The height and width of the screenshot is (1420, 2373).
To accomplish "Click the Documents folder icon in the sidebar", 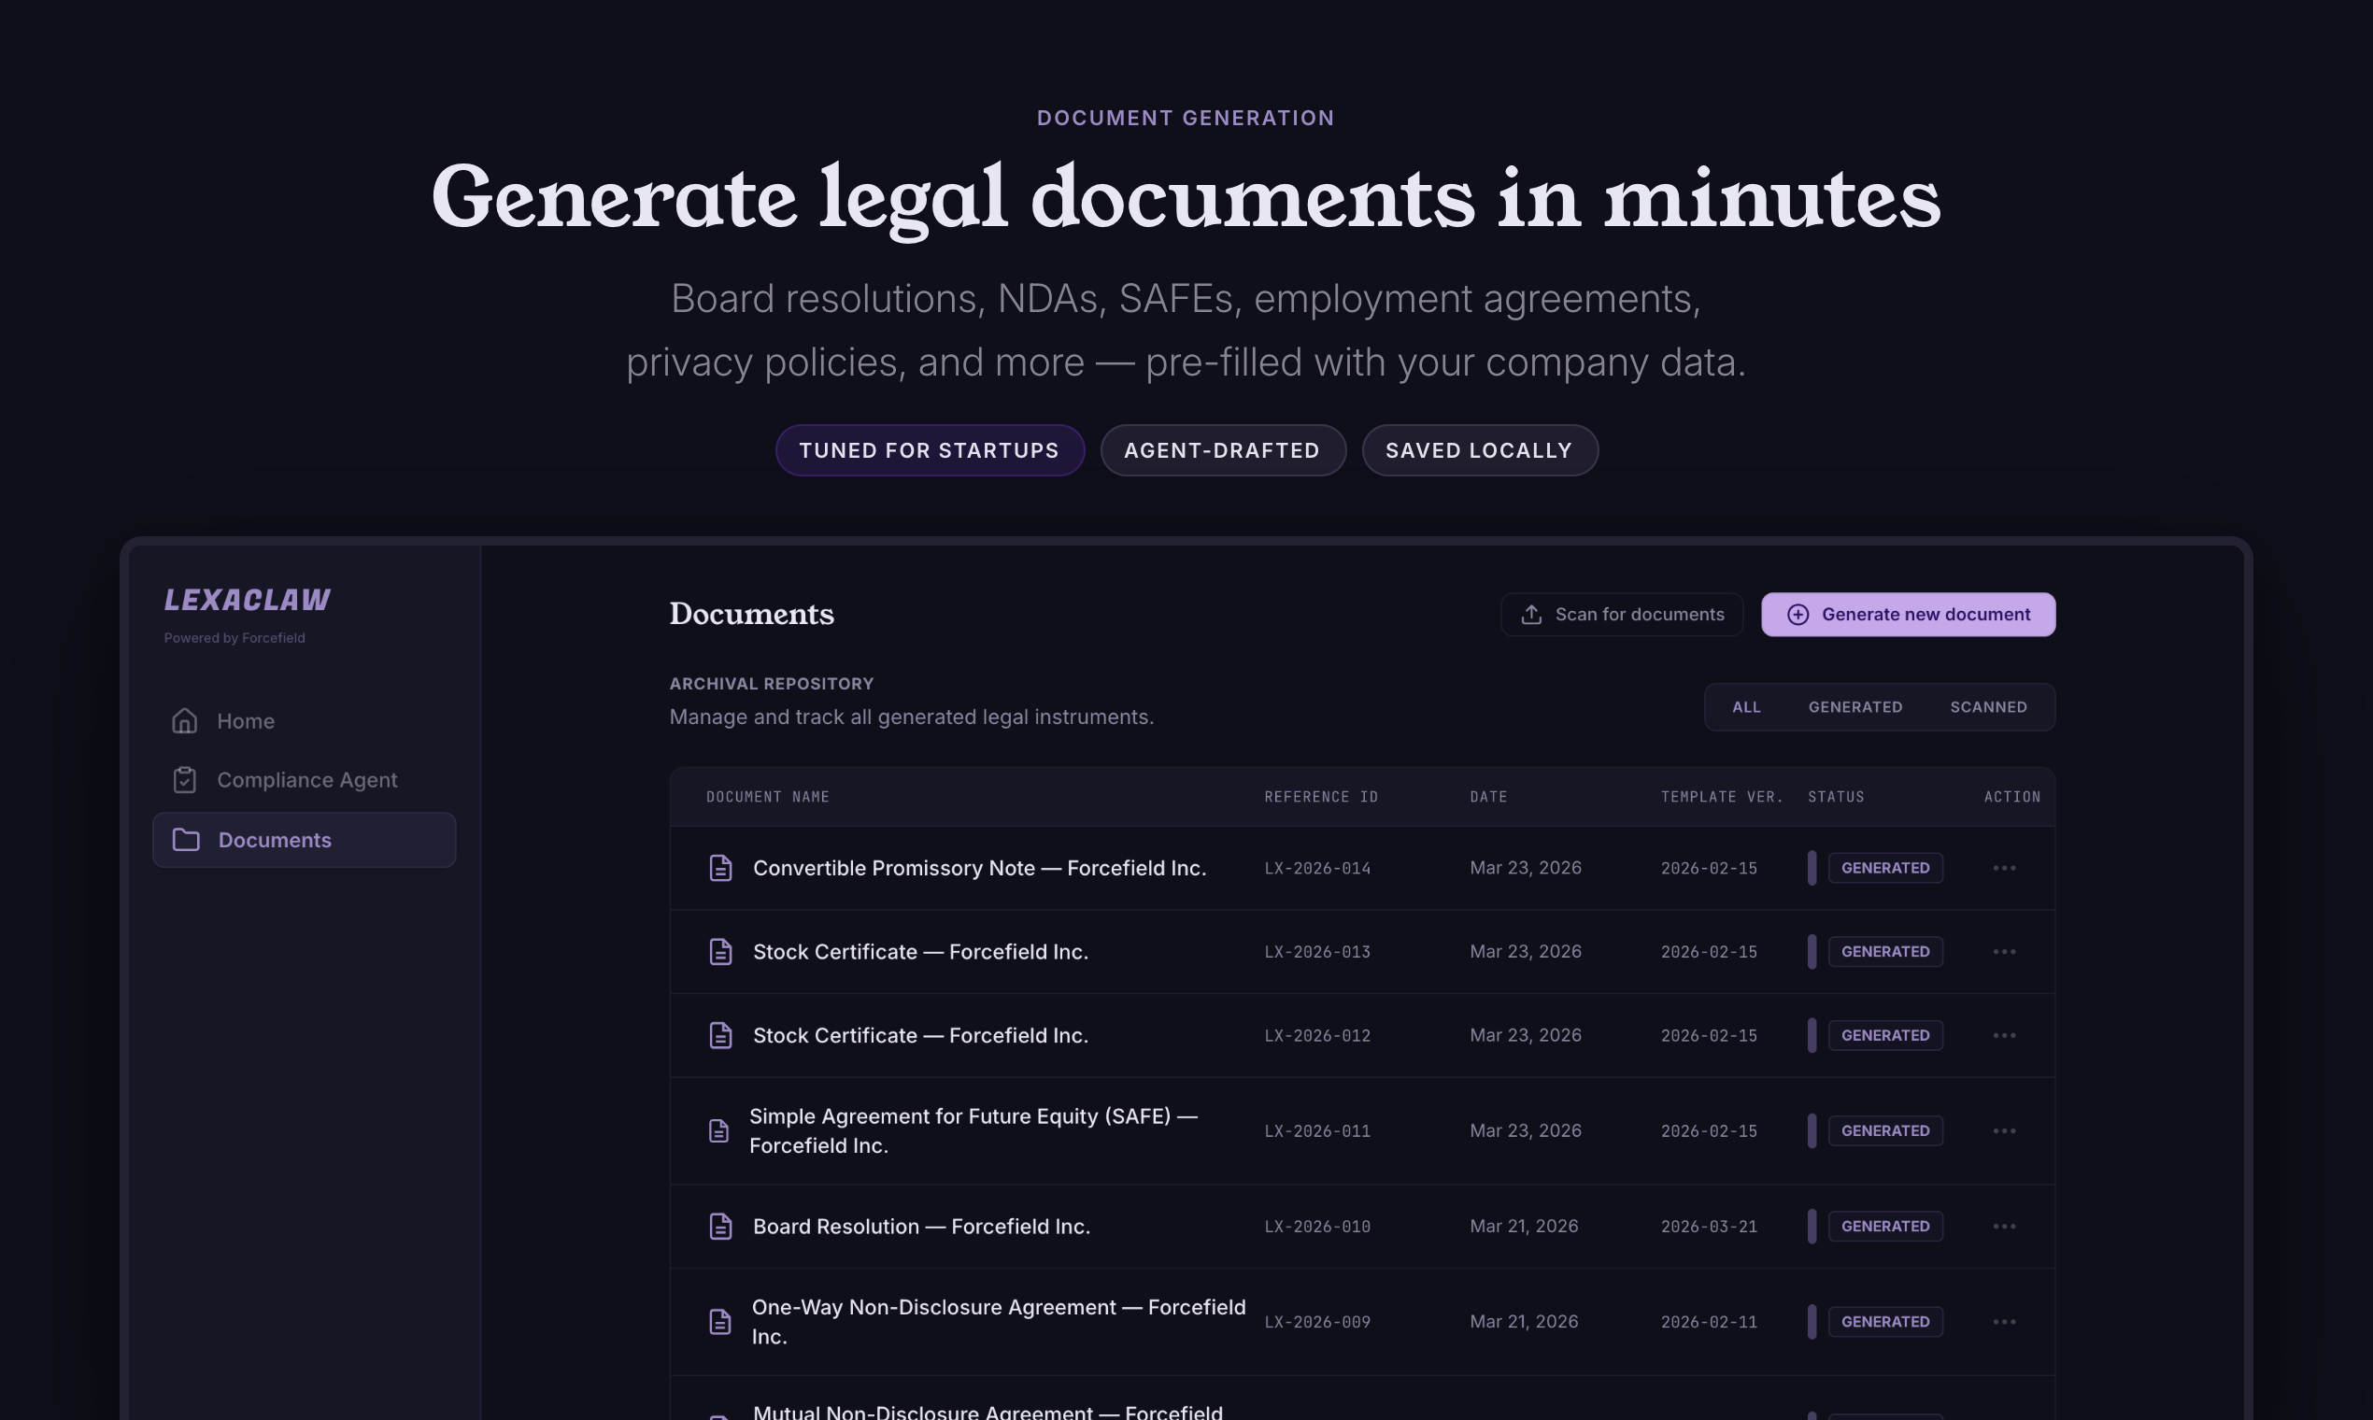I will pyautogui.click(x=185, y=839).
